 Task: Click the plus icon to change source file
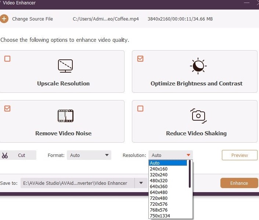[x=4, y=19]
